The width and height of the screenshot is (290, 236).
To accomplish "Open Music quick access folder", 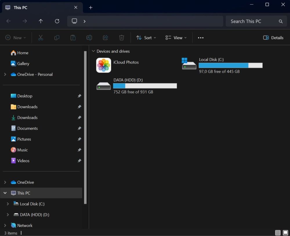I will (19, 150).
